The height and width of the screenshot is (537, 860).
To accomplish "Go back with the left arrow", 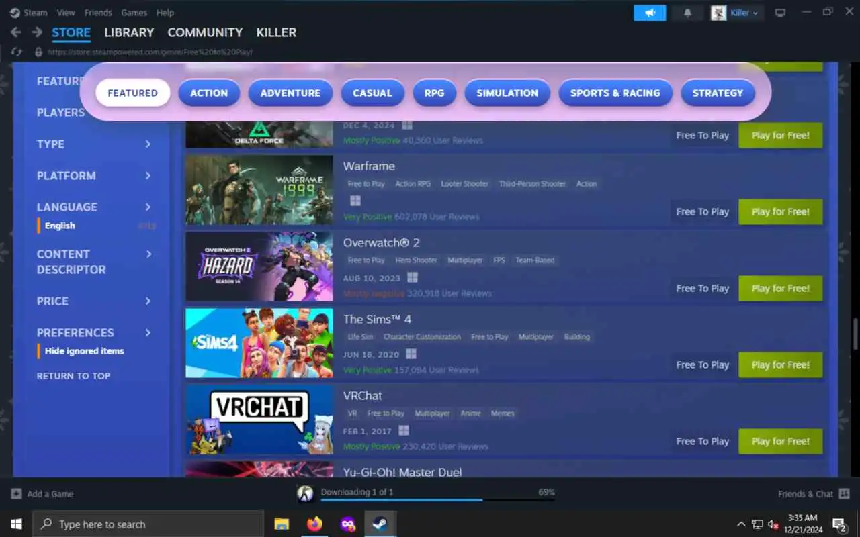I will coord(16,32).
